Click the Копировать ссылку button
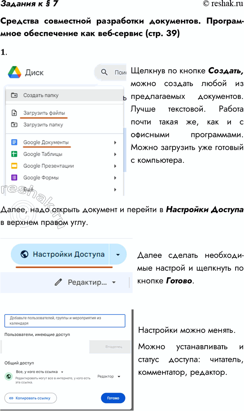The image size is (244, 411). click(x=31, y=398)
